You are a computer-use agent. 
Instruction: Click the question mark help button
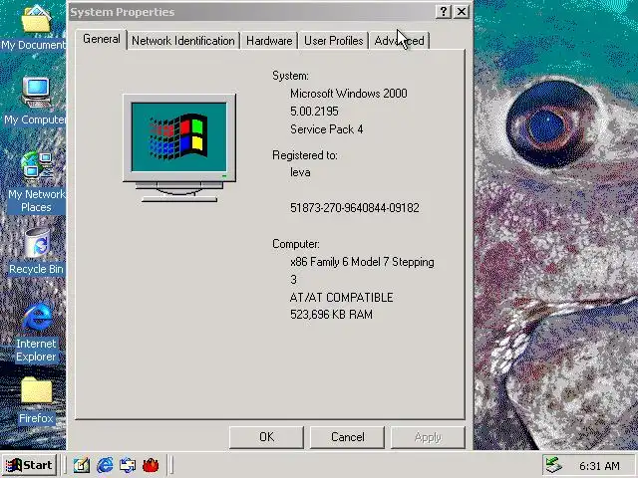[444, 11]
